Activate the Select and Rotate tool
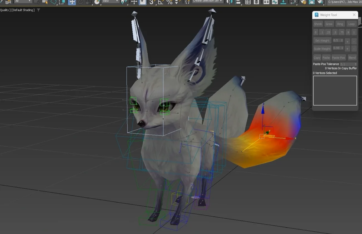The image size is (362, 234). (80, 2)
